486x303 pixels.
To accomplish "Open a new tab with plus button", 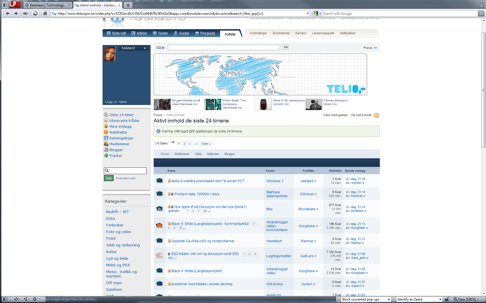I will [x=128, y=5].
